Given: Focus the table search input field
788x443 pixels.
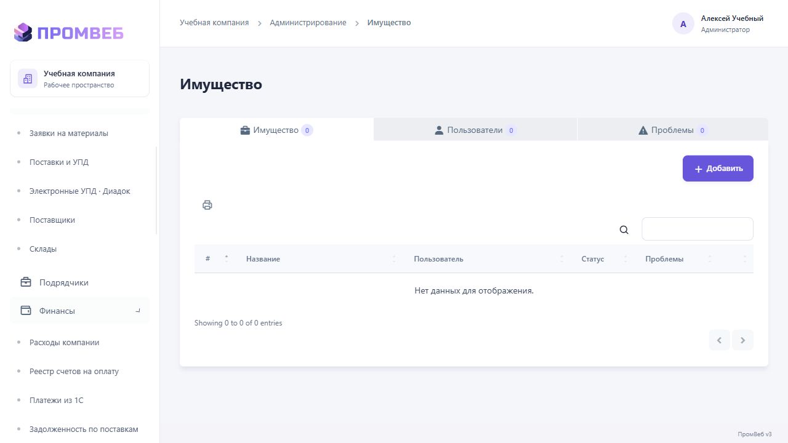Looking at the screenshot, I should click(698, 229).
